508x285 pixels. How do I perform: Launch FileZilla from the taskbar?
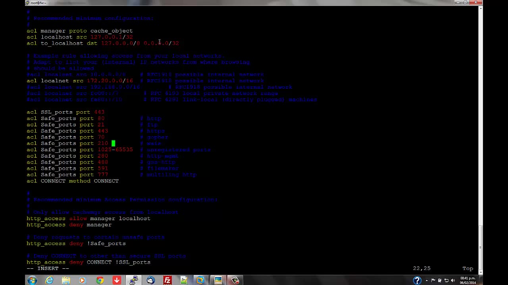(x=167, y=280)
